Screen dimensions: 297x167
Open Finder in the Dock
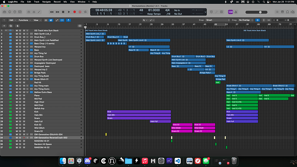click(63, 161)
